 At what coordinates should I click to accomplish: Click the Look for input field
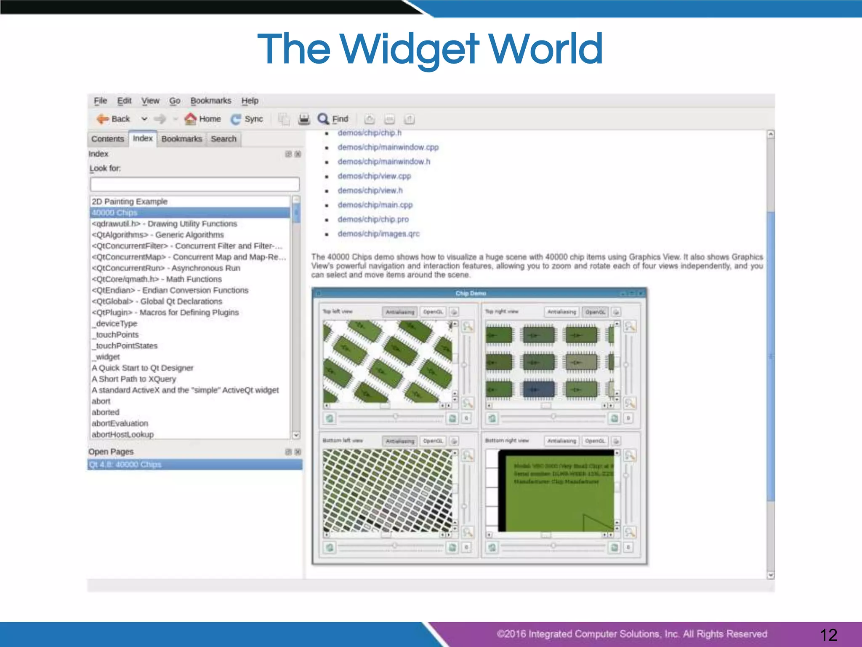click(x=194, y=184)
